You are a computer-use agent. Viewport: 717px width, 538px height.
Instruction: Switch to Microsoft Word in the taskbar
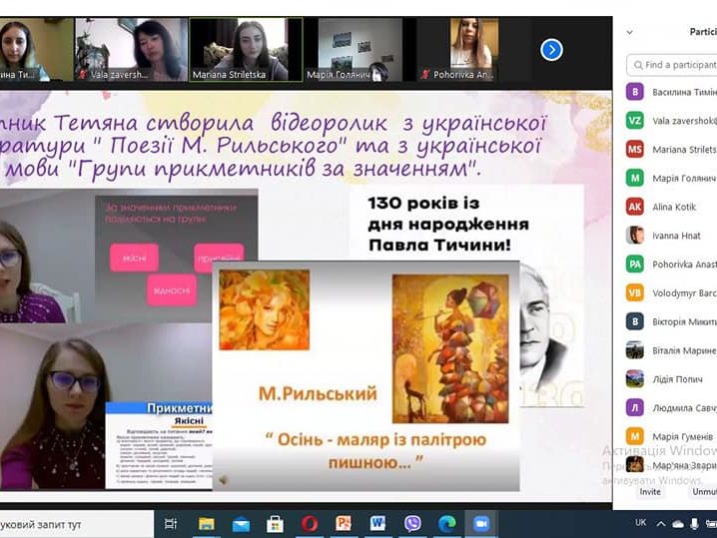click(377, 523)
